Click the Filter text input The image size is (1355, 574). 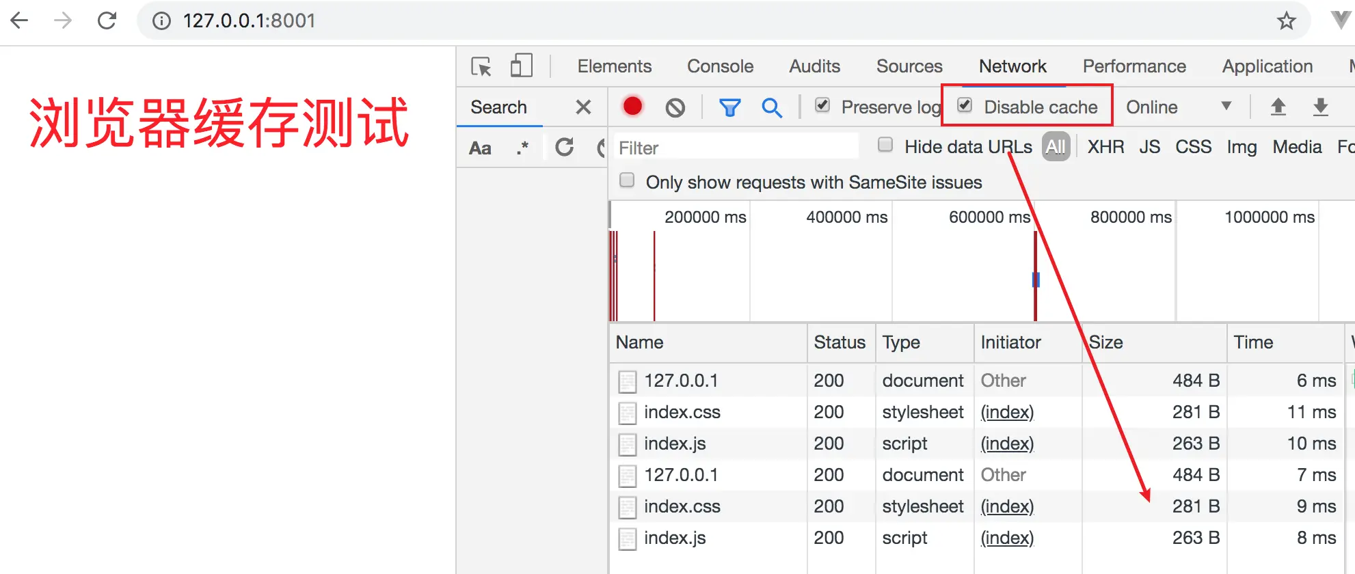point(736,147)
